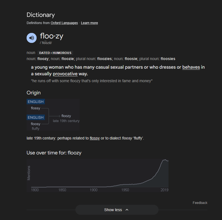Viewport: 222px width, 220px height.
Task: Click the floo·zy headword
Action: pos(52,36)
